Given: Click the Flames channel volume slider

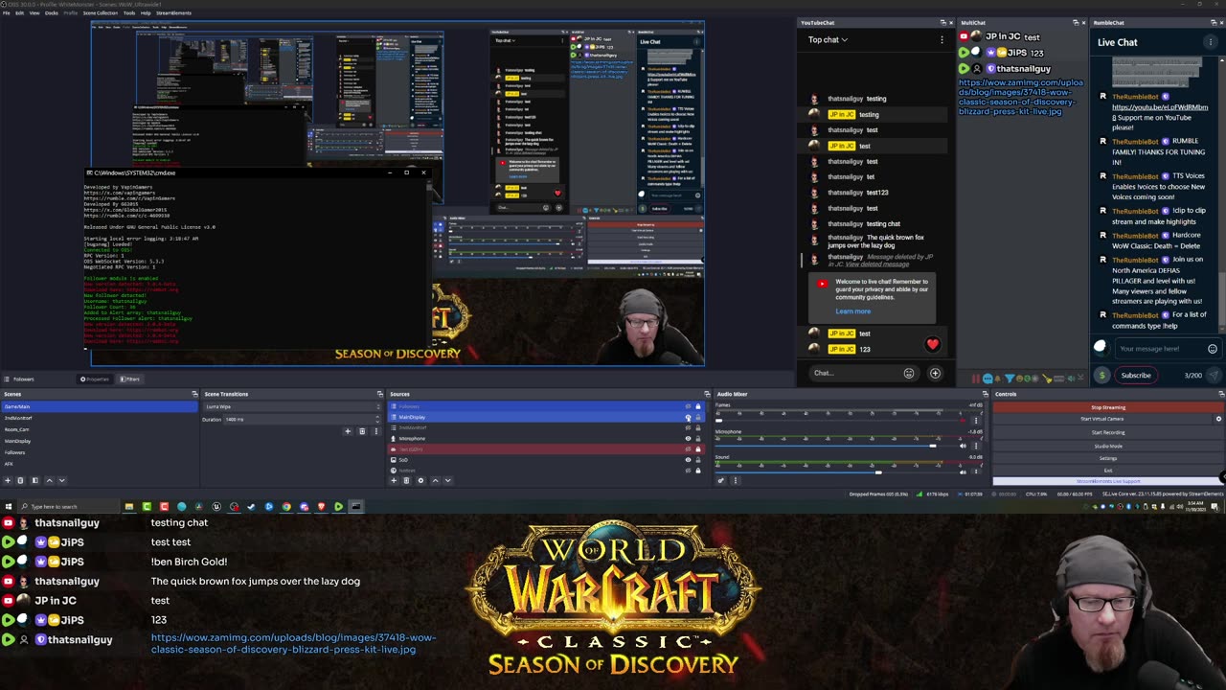Looking at the screenshot, I should pyautogui.click(x=838, y=420).
